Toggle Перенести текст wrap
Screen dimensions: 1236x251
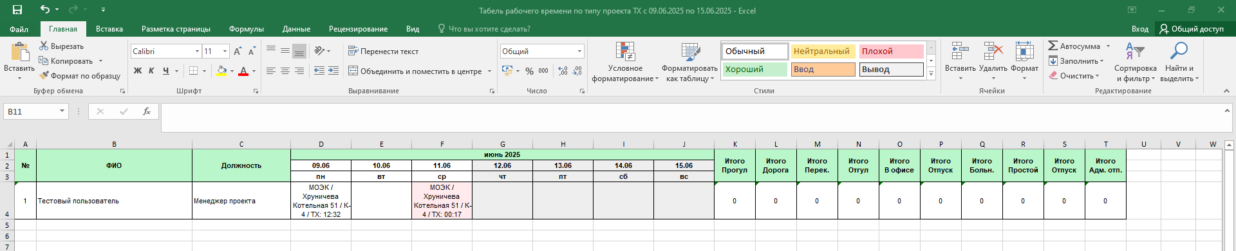coord(383,51)
